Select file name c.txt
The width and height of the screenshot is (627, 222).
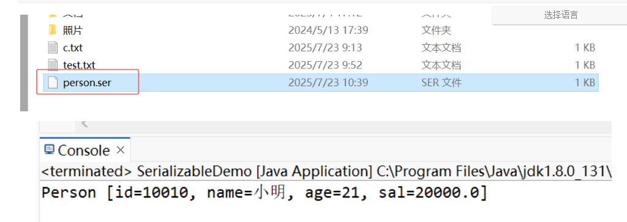coord(73,48)
